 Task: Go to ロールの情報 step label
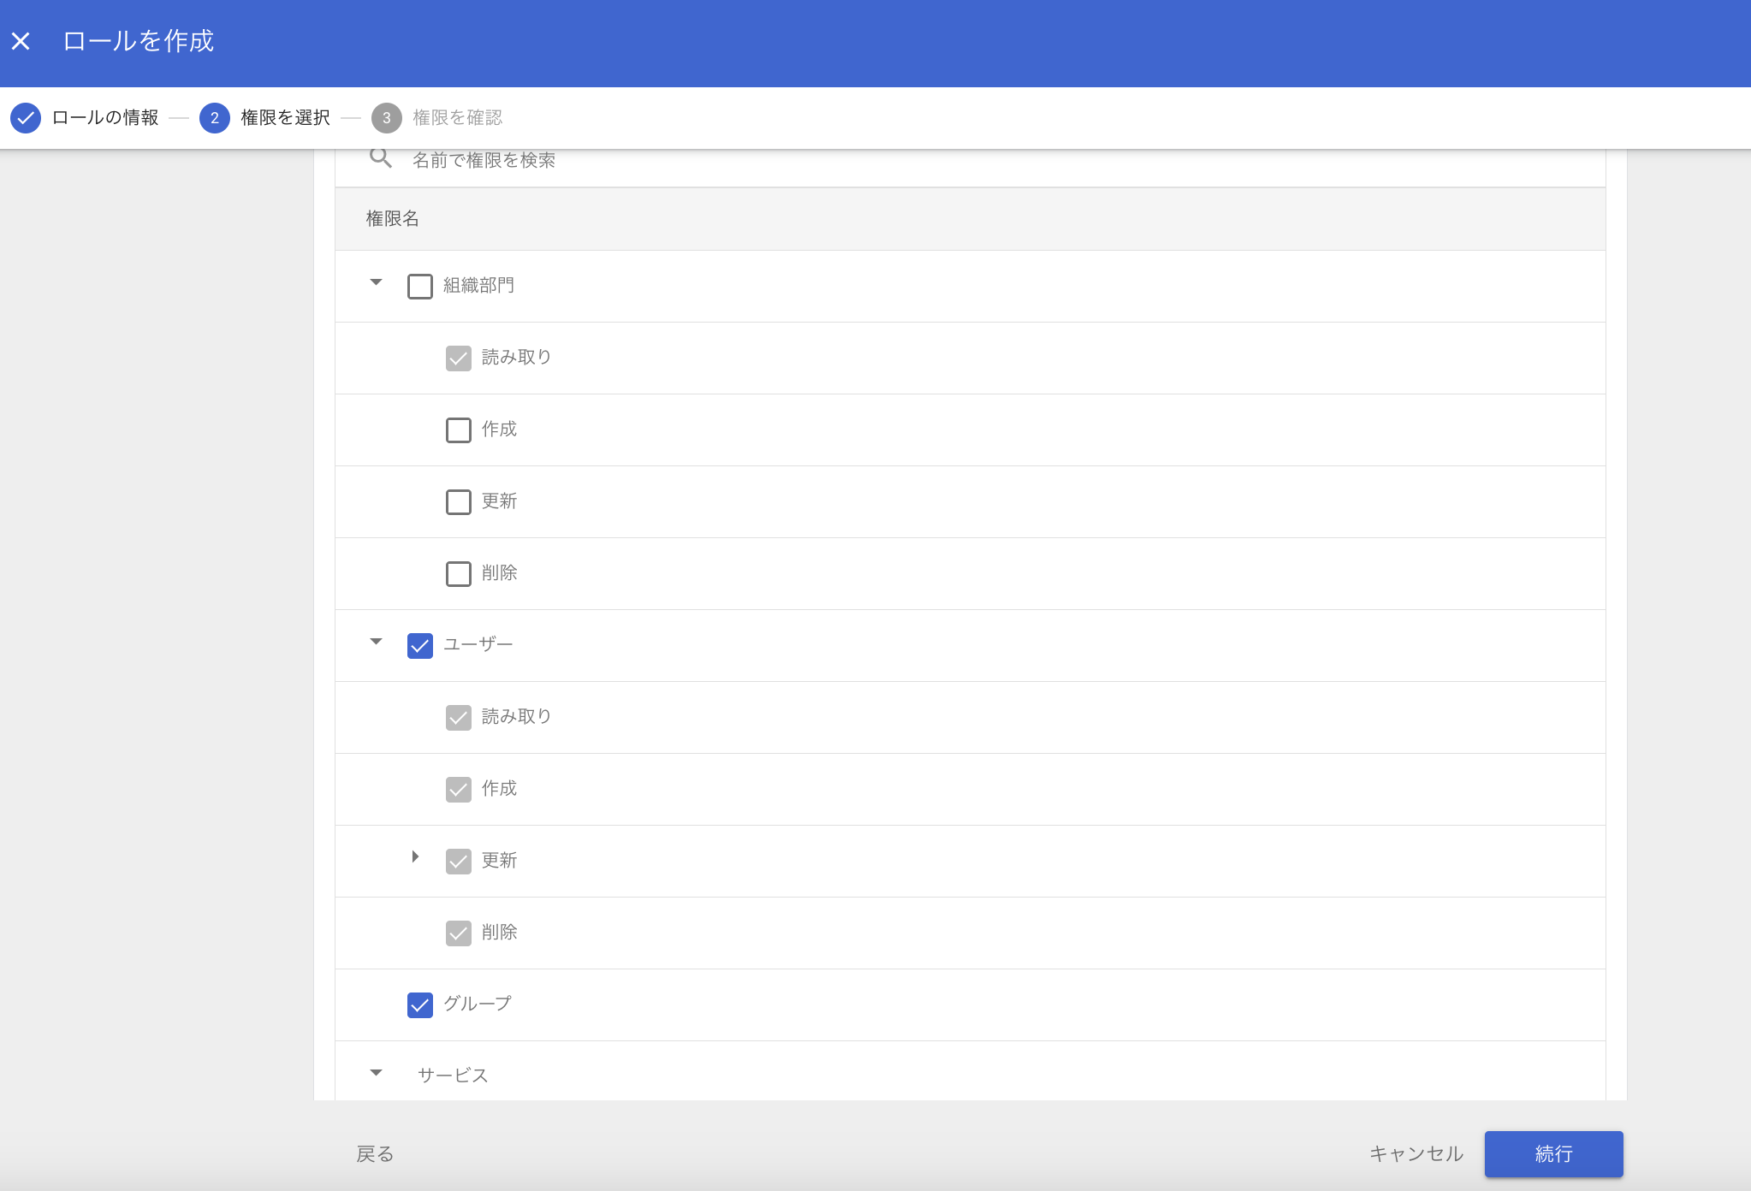105,118
